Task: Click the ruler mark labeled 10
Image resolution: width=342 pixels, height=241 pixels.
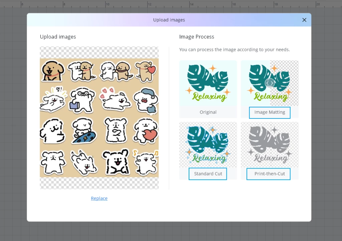Action: point(108,4)
